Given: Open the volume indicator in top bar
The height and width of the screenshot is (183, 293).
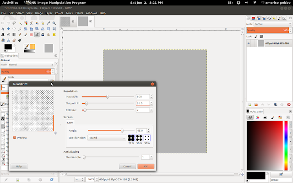Looking at the screenshot, I should pyautogui.click(x=246, y=3).
